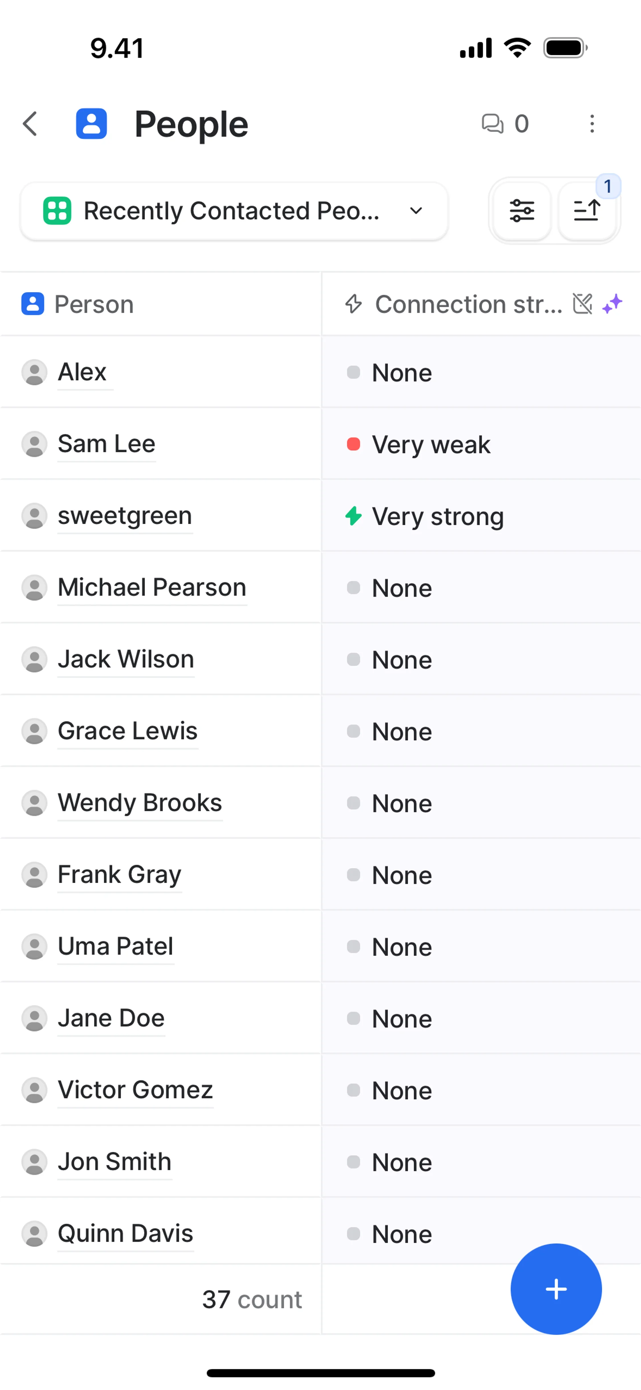Viewport: 641px width, 1390px height.
Task: Open Sam Lee's record
Action: (106, 444)
